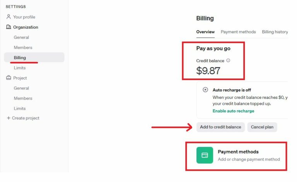Switch to the Payment methods tab

(238, 32)
